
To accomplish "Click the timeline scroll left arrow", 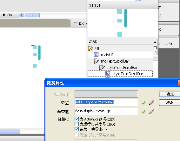I will (x=22, y=15).
